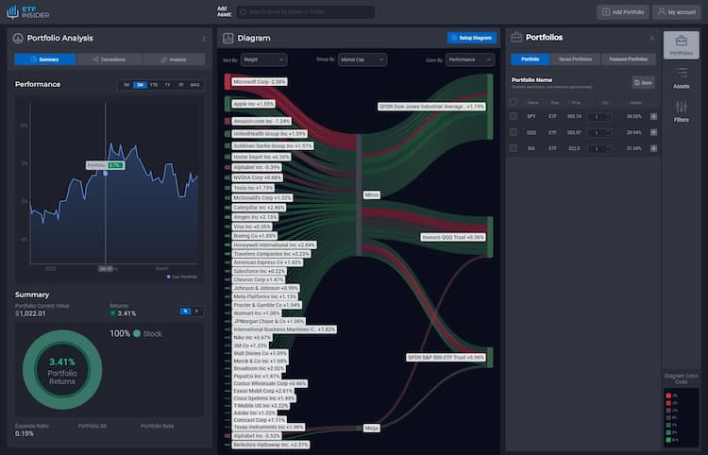Open the Sort By Weight dropdown
This screenshot has height=455, width=708.
click(x=264, y=59)
